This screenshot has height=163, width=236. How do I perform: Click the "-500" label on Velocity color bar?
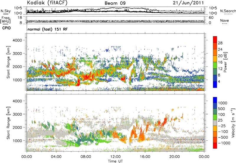(223, 137)
